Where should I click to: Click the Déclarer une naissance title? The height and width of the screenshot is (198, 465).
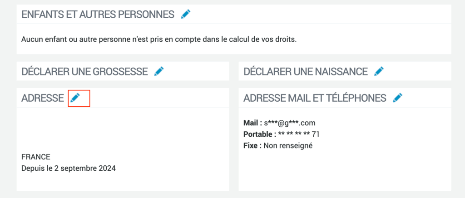pos(306,71)
